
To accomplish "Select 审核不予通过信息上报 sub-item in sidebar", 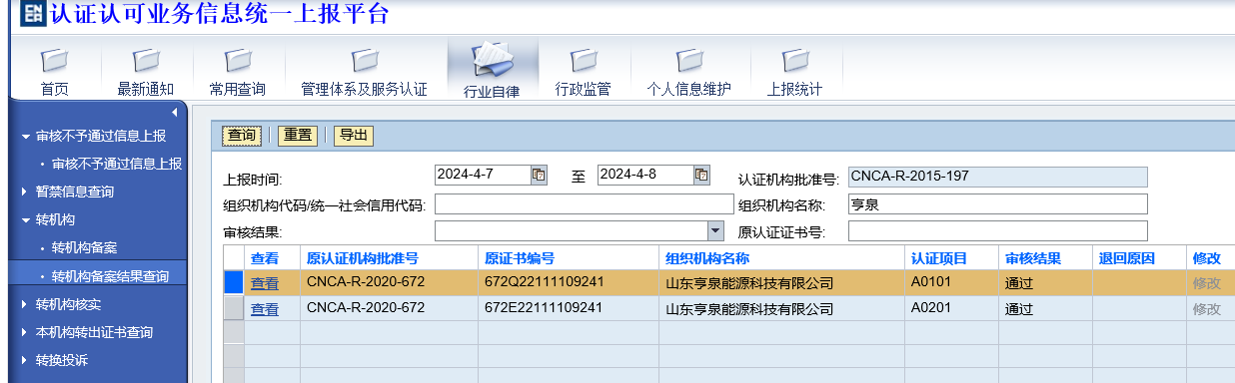I will (117, 164).
